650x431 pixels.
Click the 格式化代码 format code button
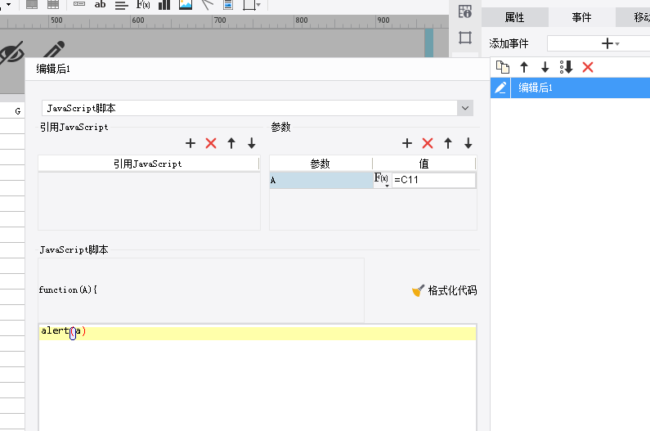pos(445,290)
